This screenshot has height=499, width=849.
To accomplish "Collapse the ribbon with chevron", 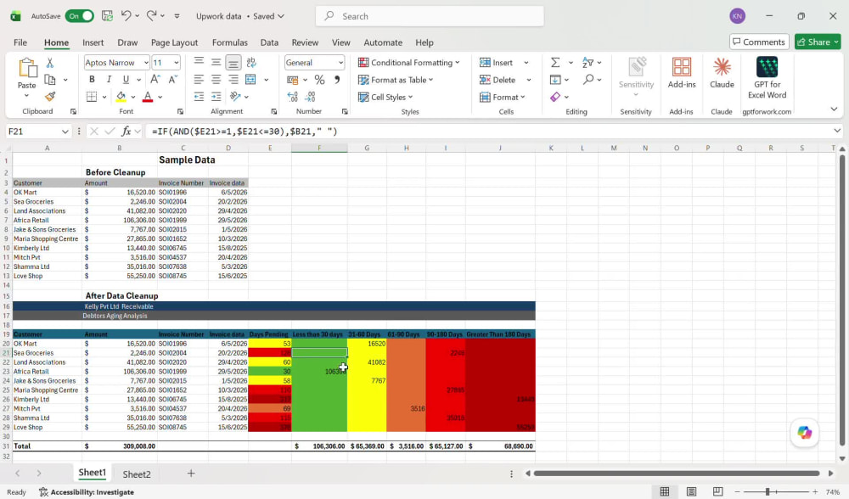I will pos(834,109).
